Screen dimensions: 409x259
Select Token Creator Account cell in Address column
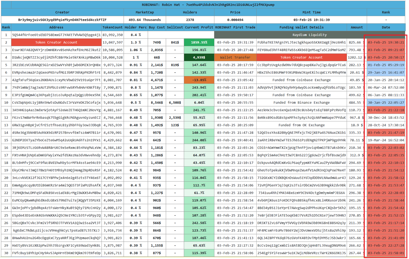pyautogui.click(x=56, y=42)
